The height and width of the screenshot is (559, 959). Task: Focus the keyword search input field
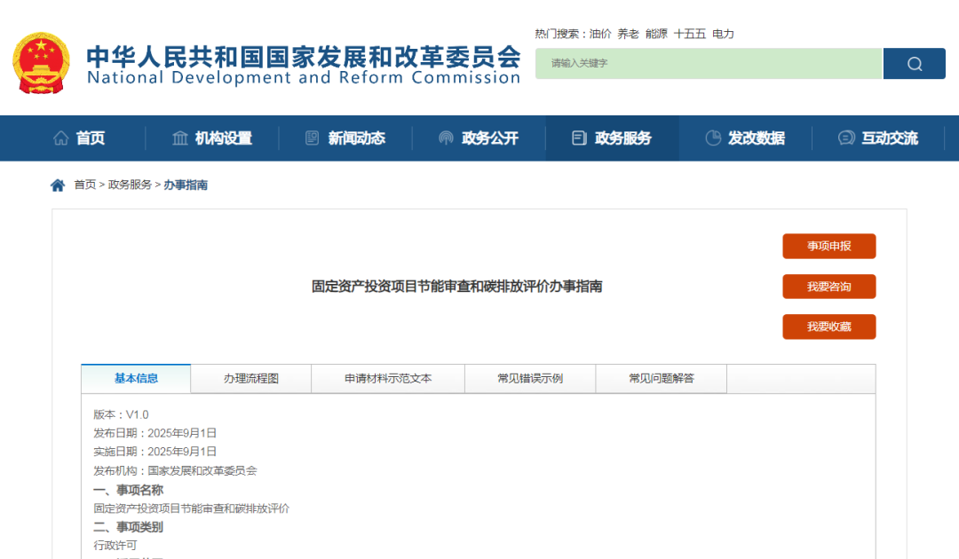pos(709,64)
